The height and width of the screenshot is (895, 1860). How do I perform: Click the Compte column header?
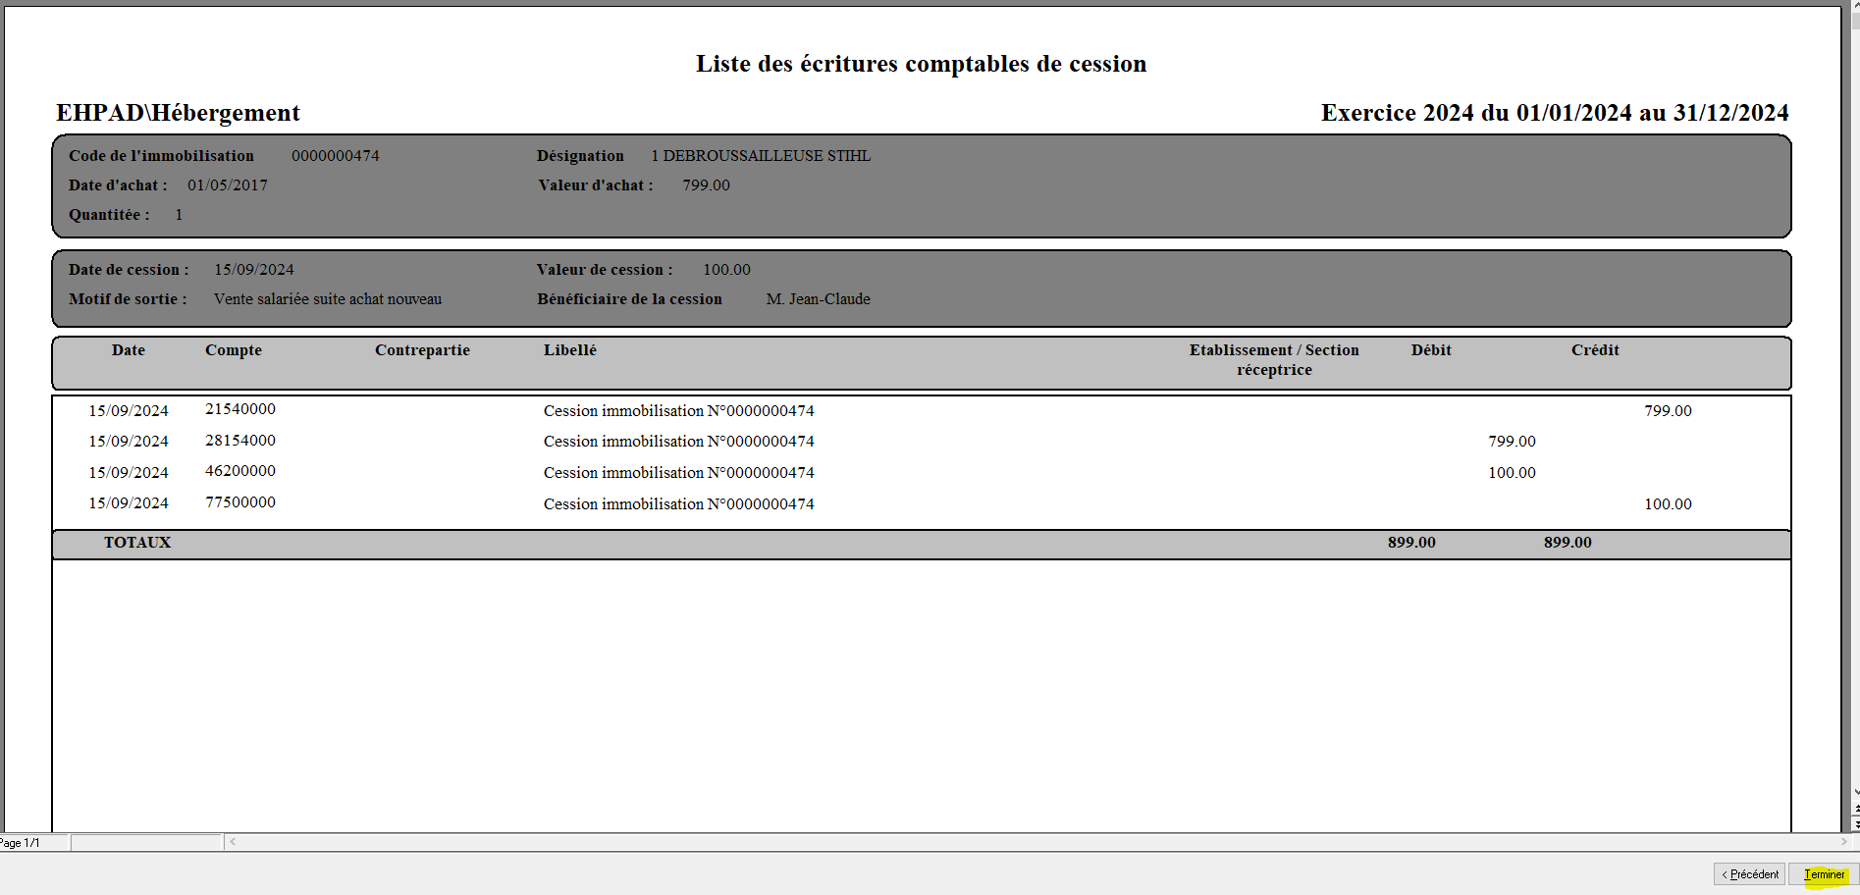[x=234, y=350]
